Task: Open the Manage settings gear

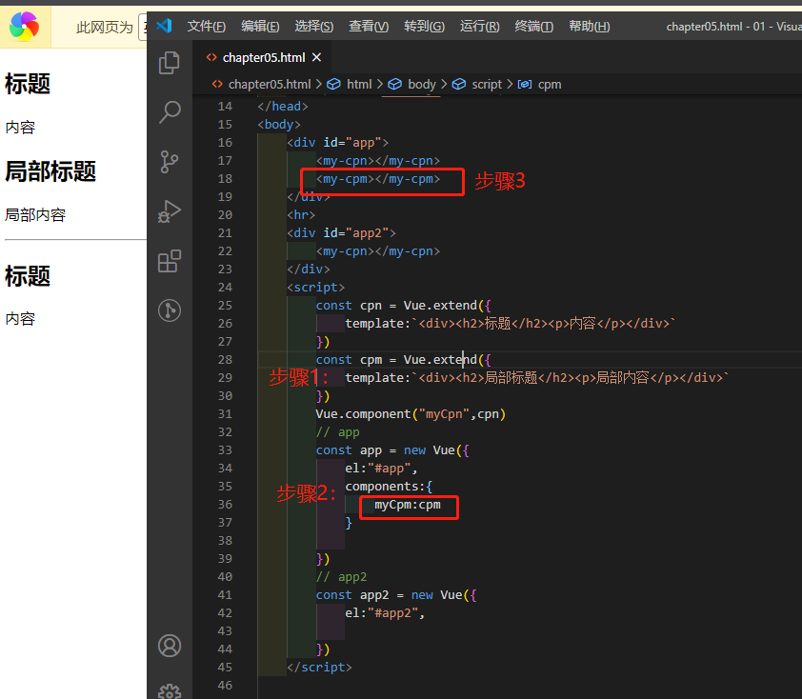Action: pyautogui.click(x=169, y=690)
